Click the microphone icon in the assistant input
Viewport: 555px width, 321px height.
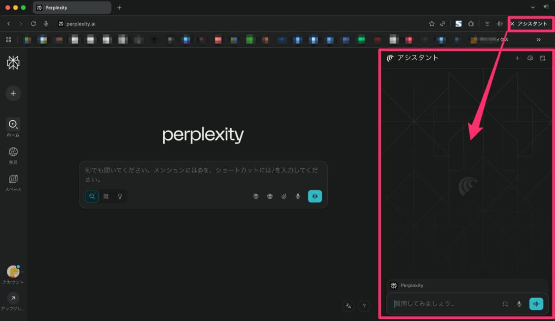(519, 304)
